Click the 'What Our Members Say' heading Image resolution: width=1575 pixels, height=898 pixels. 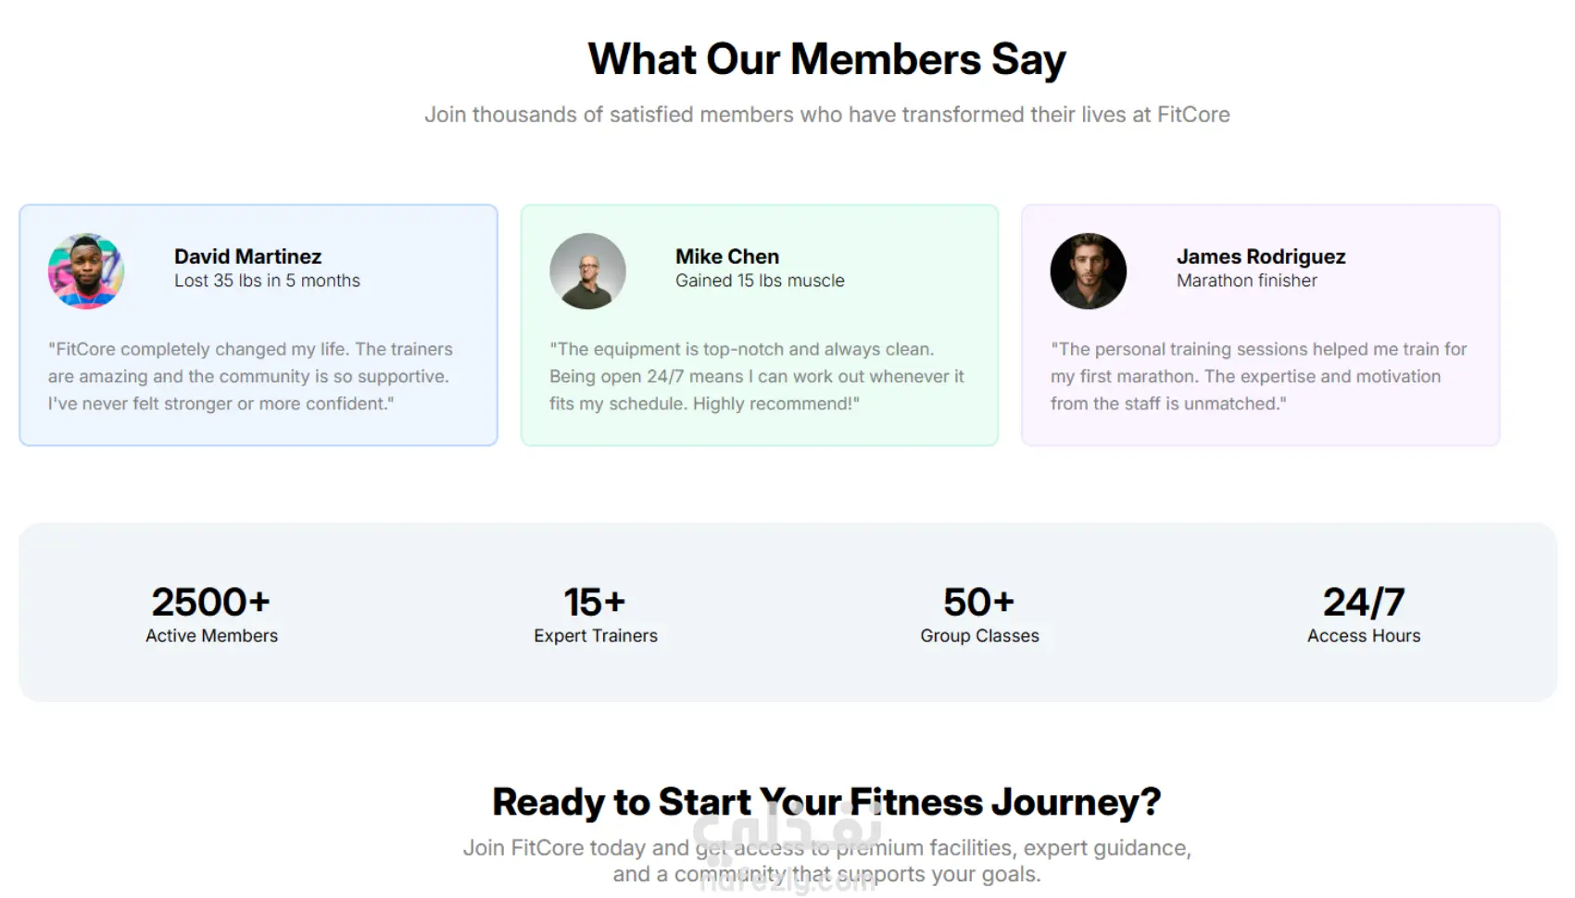826,59
